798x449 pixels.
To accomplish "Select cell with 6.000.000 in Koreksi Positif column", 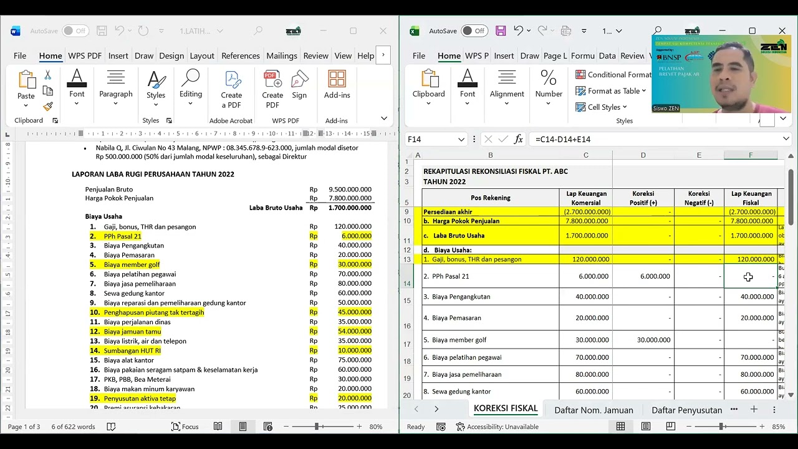I will (x=643, y=276).
